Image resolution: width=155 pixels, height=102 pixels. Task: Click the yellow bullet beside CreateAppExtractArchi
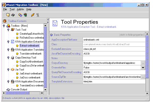pyautogui.click(x=17, y=34)
